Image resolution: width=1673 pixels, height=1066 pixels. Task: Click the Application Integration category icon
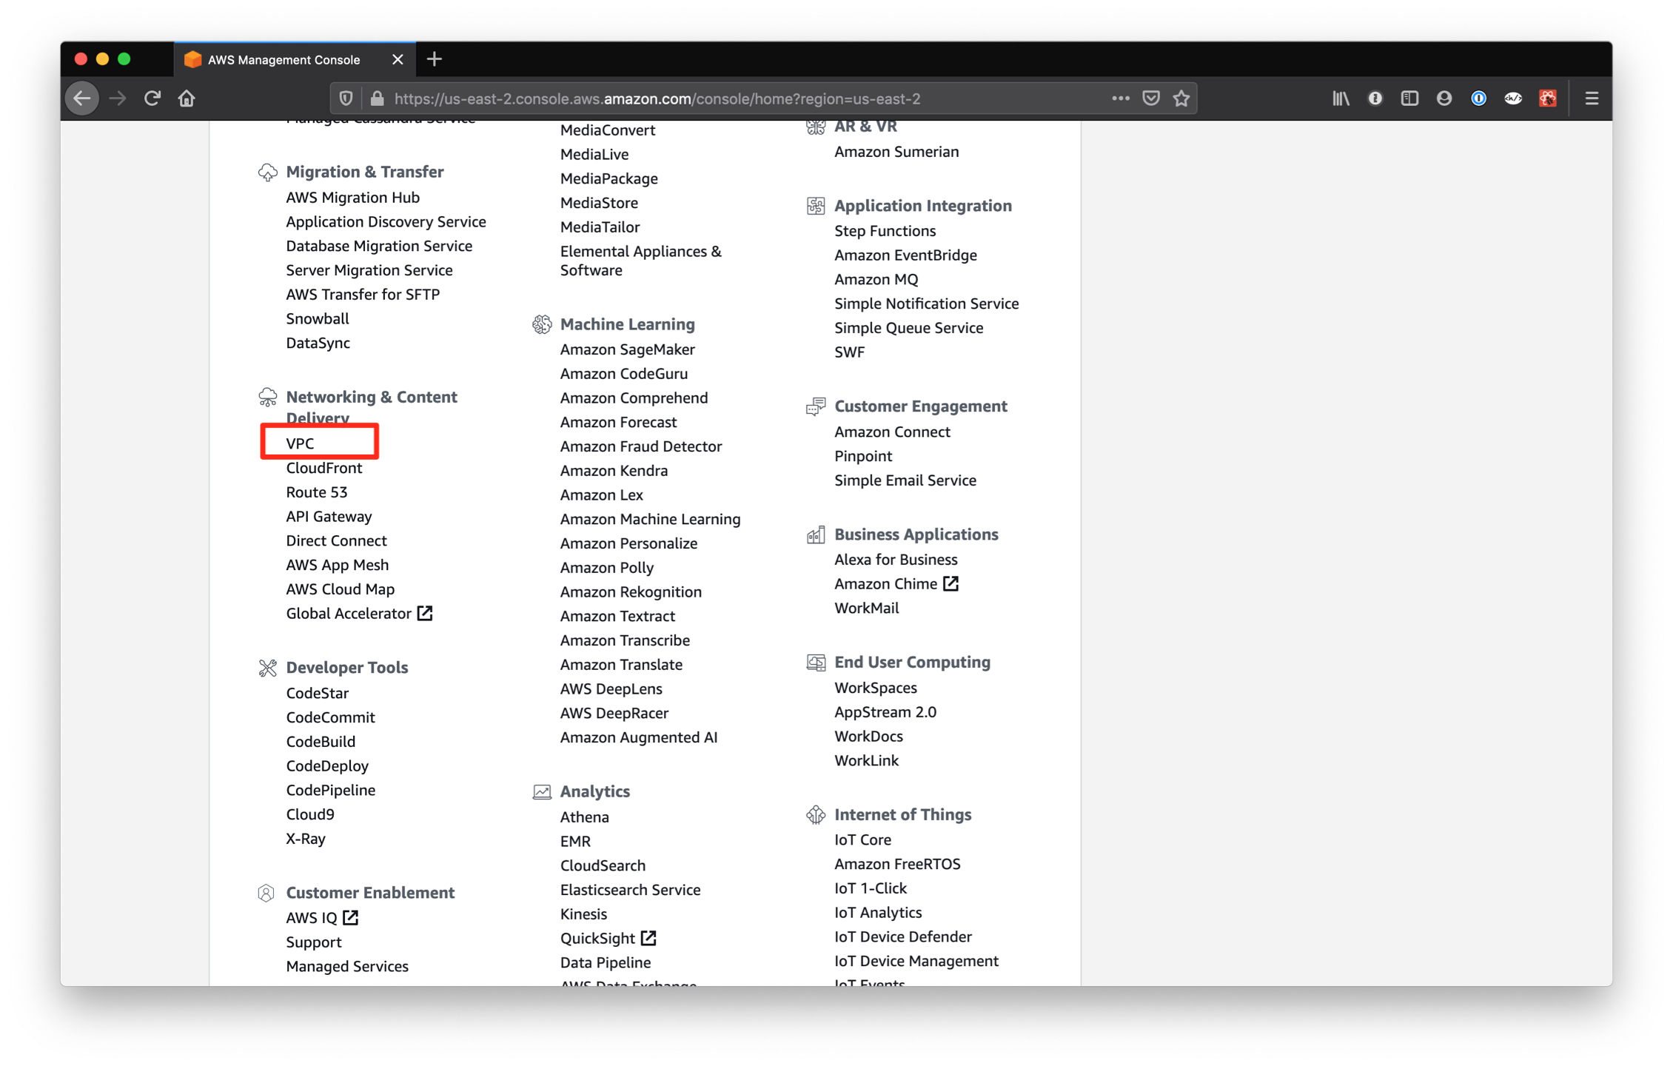pyautogui.click(x=816, y=206)
